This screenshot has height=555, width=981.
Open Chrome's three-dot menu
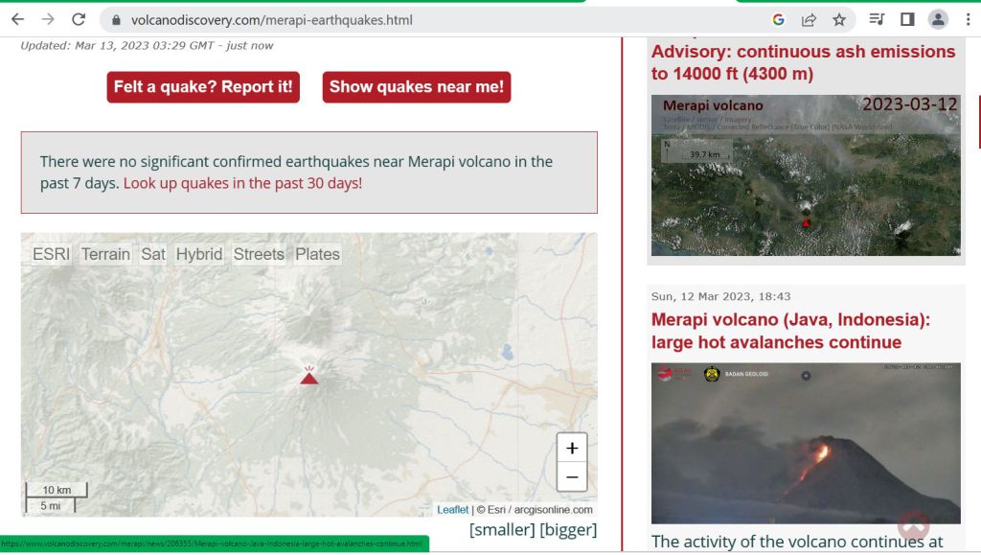[x=968, y=19]
